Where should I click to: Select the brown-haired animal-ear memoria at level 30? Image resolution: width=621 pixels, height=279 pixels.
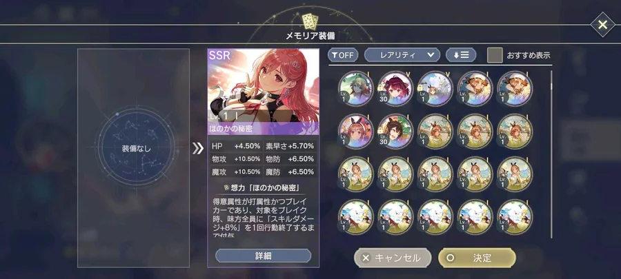click(x=395, y=132)
